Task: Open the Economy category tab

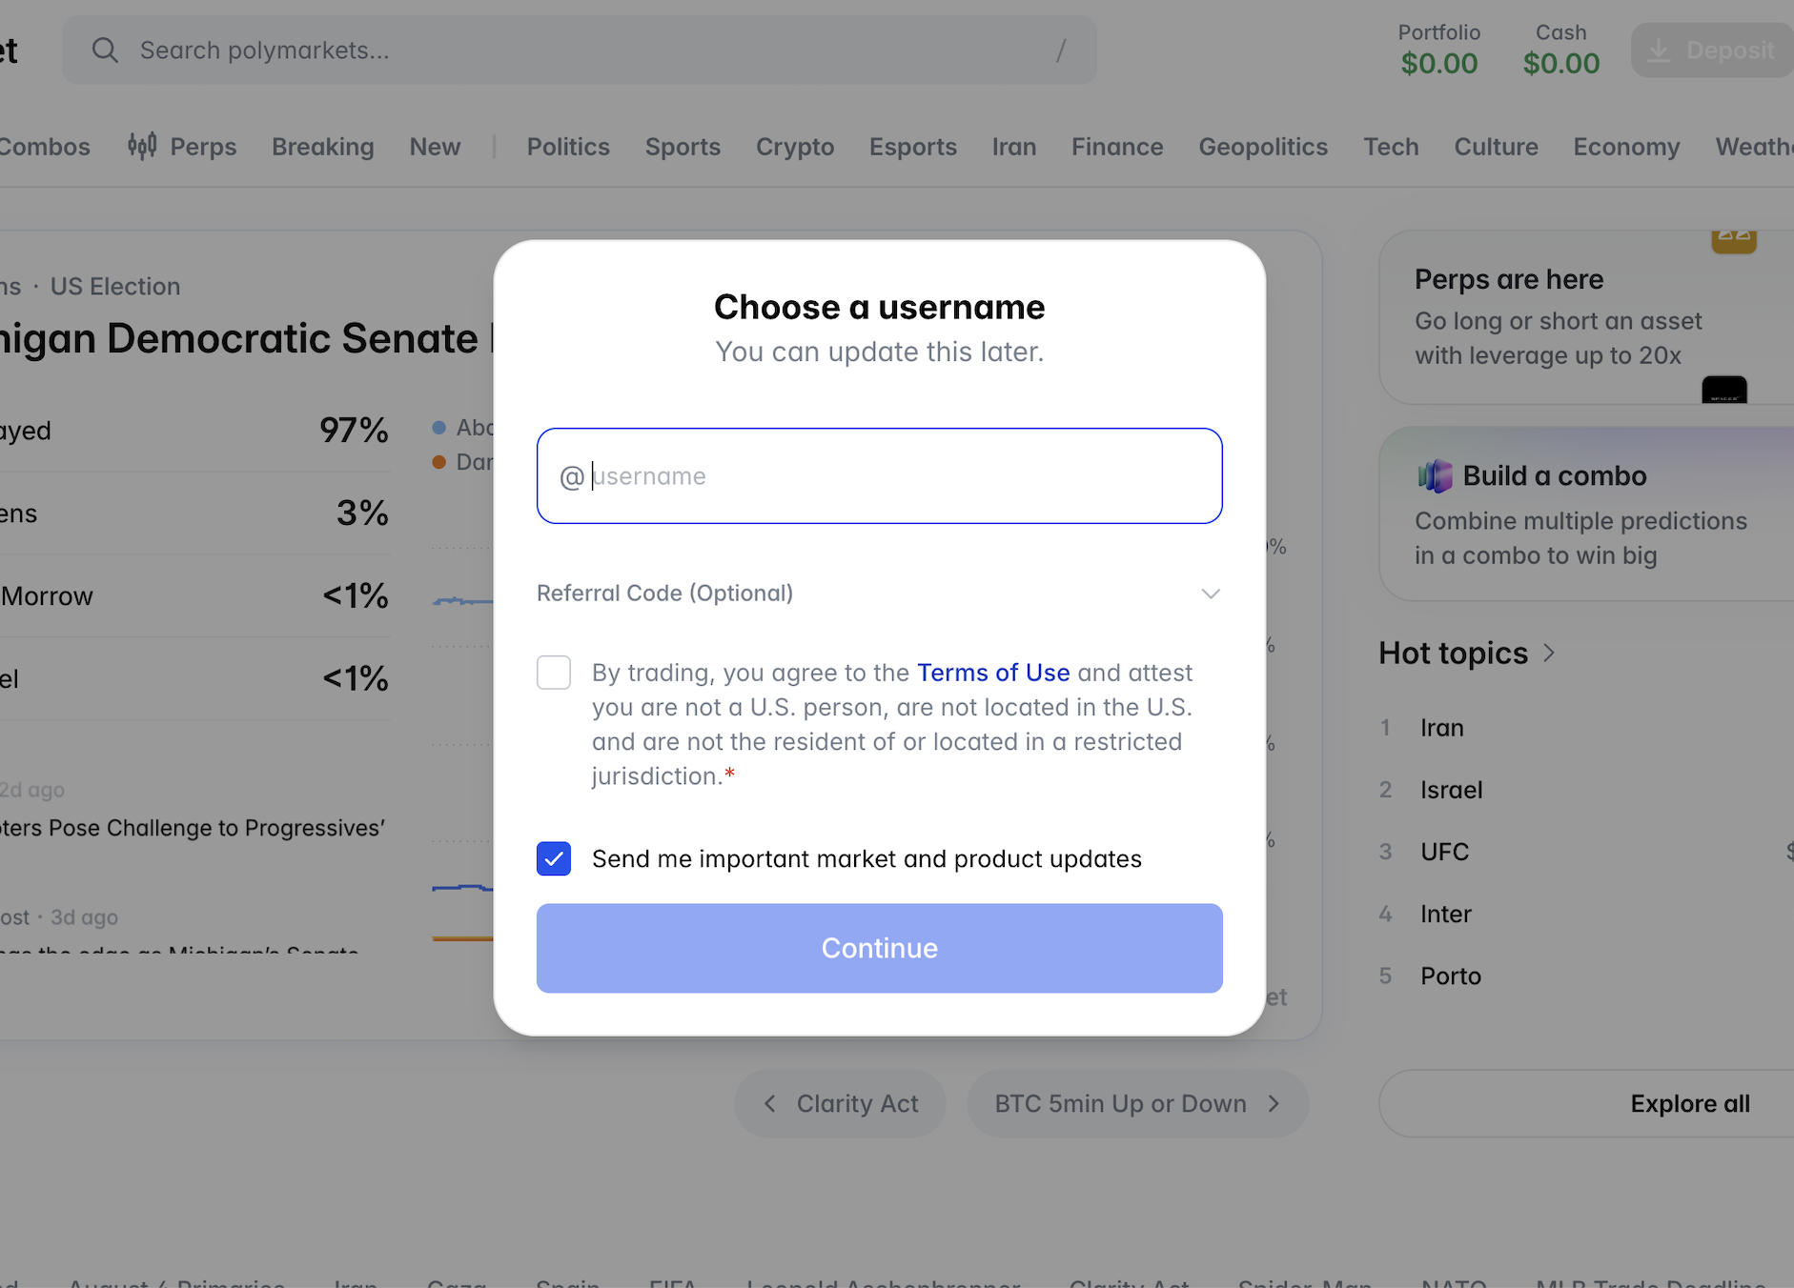Action: pyautogui.click(x=1626, y=147)
